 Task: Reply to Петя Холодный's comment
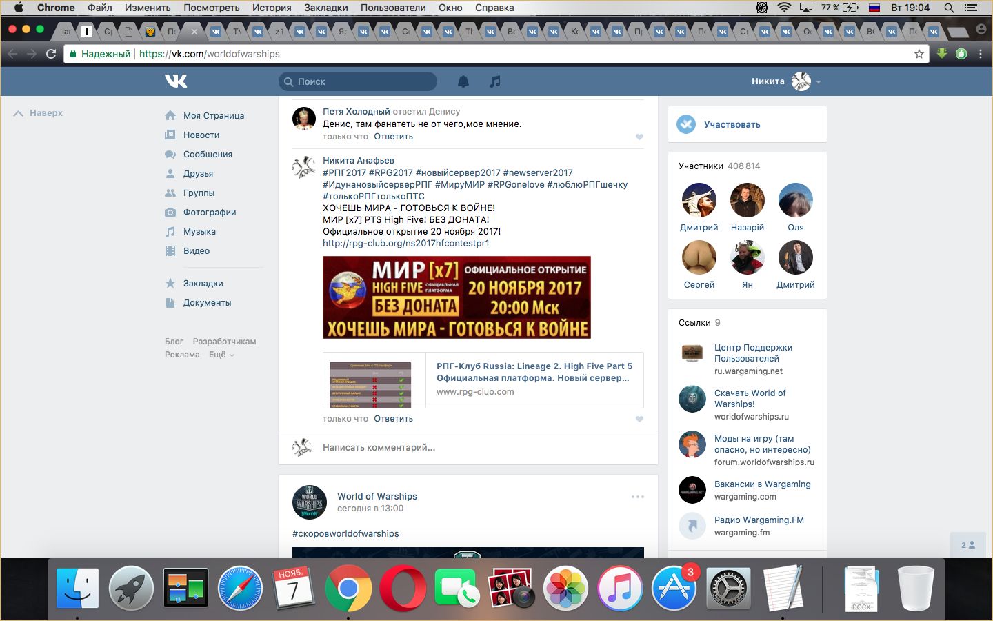394,137
